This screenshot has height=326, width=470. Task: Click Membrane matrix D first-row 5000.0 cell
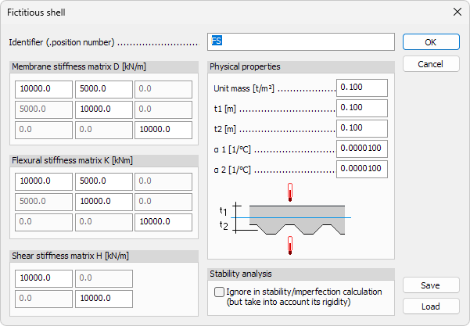(104, 89)
